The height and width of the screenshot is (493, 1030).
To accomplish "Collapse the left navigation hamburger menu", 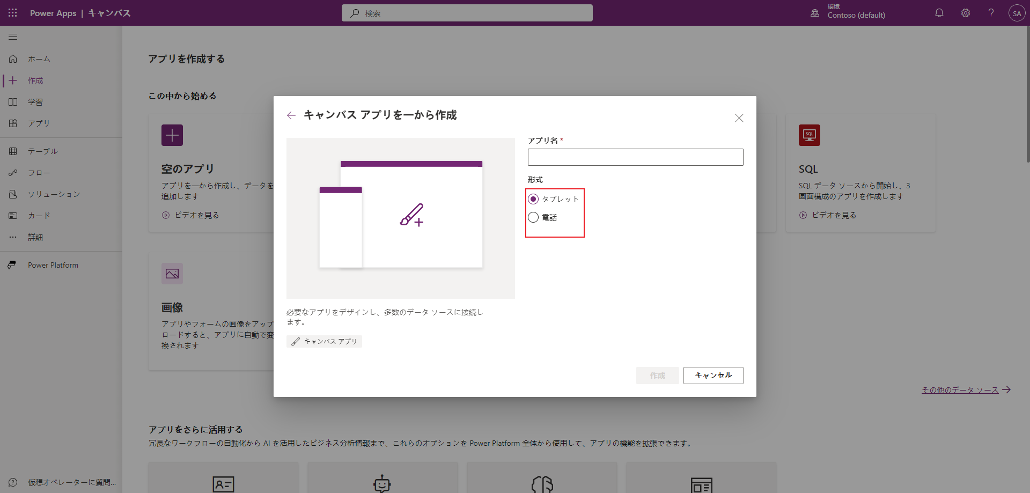I will pyautogui.click(x=13, y=37).
